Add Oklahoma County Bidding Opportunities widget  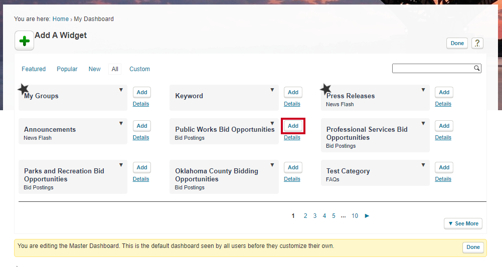pos(293,167)
